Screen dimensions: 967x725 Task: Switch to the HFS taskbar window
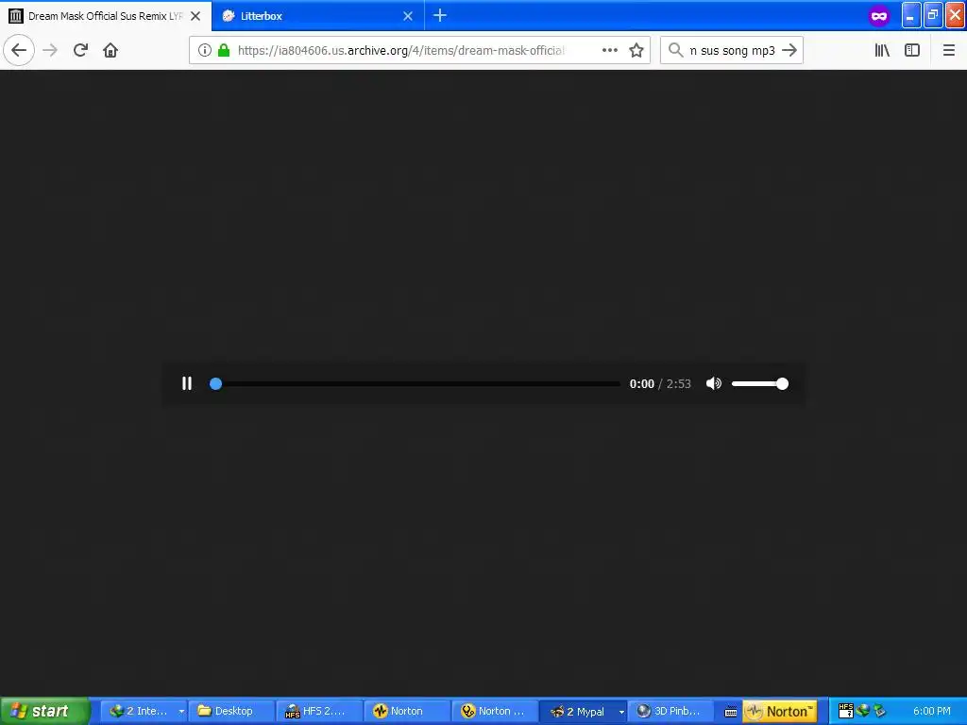coord(319,711)
